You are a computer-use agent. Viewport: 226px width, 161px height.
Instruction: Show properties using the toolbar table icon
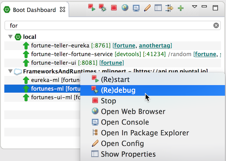pyautogui.click(x=158, y=8)
